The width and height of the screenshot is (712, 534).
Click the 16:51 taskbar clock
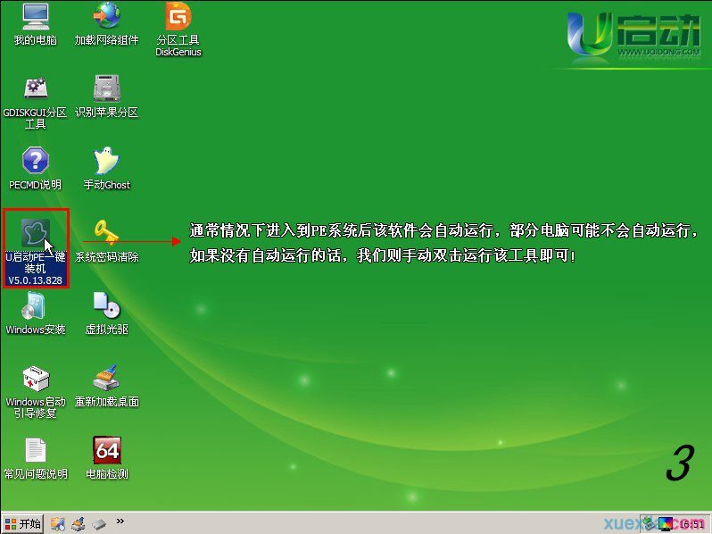point(692,524)
